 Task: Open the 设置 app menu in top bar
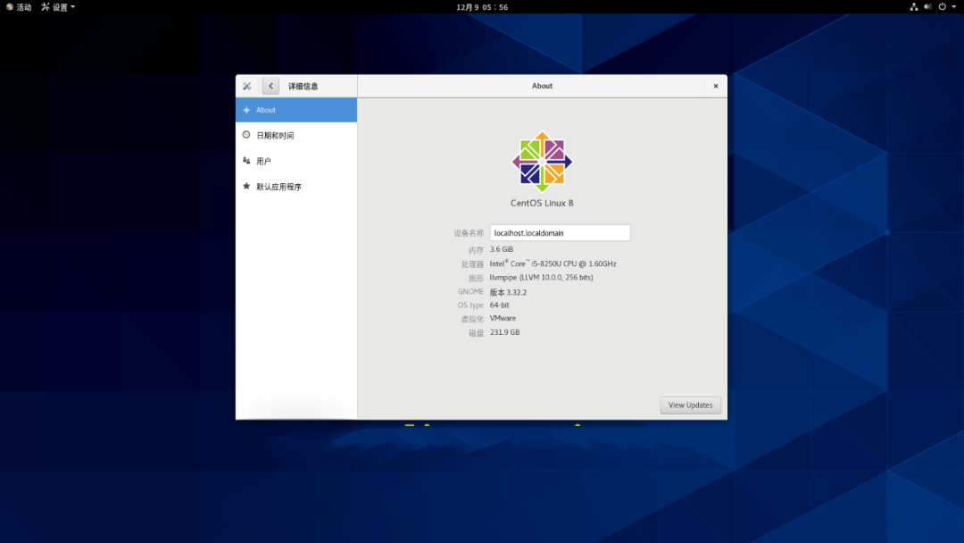58,7
